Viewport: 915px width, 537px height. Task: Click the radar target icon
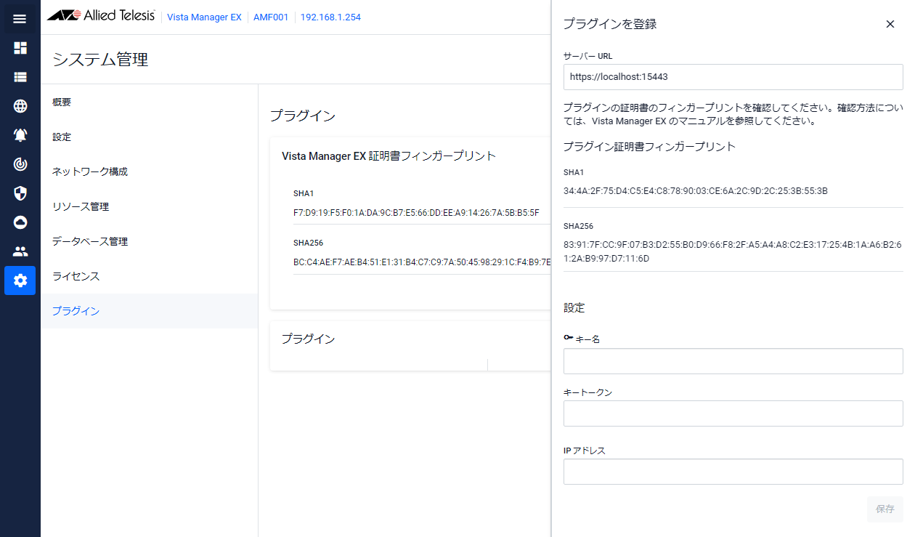(x=20, y=164)
